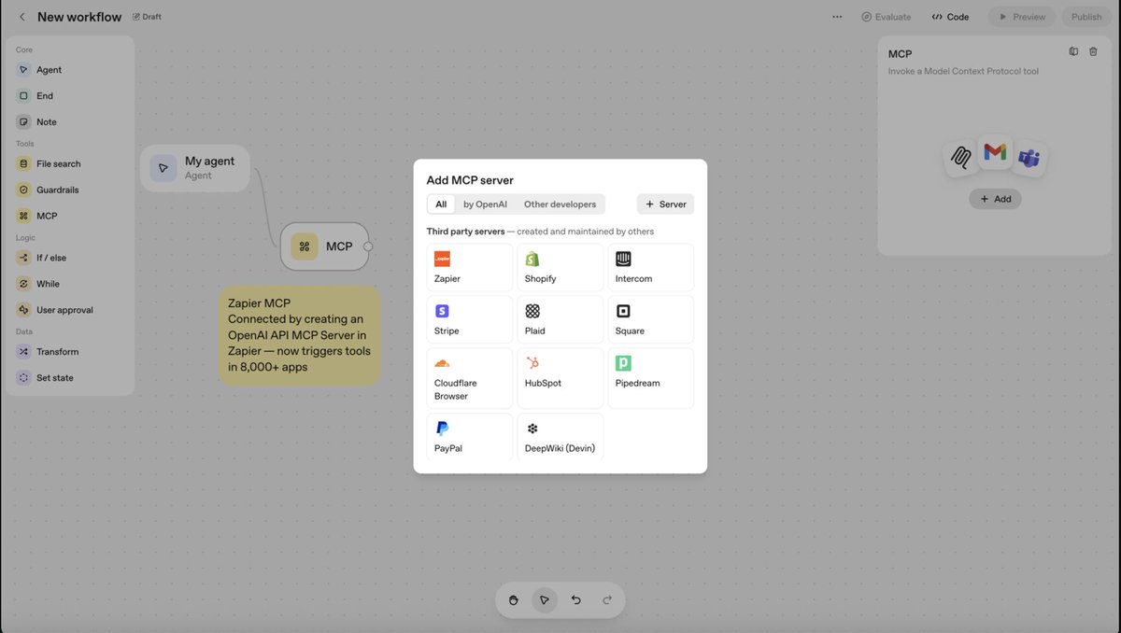1121x633 pixels.
Task: Click the Evaluate button in header
Action: tap(887, 17)
